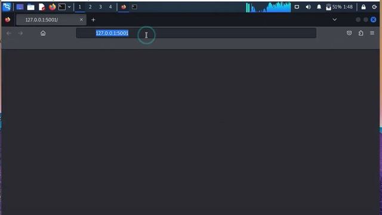382x215 pixels.
Task: Switch to workspace 2
Action: [90, 7]
